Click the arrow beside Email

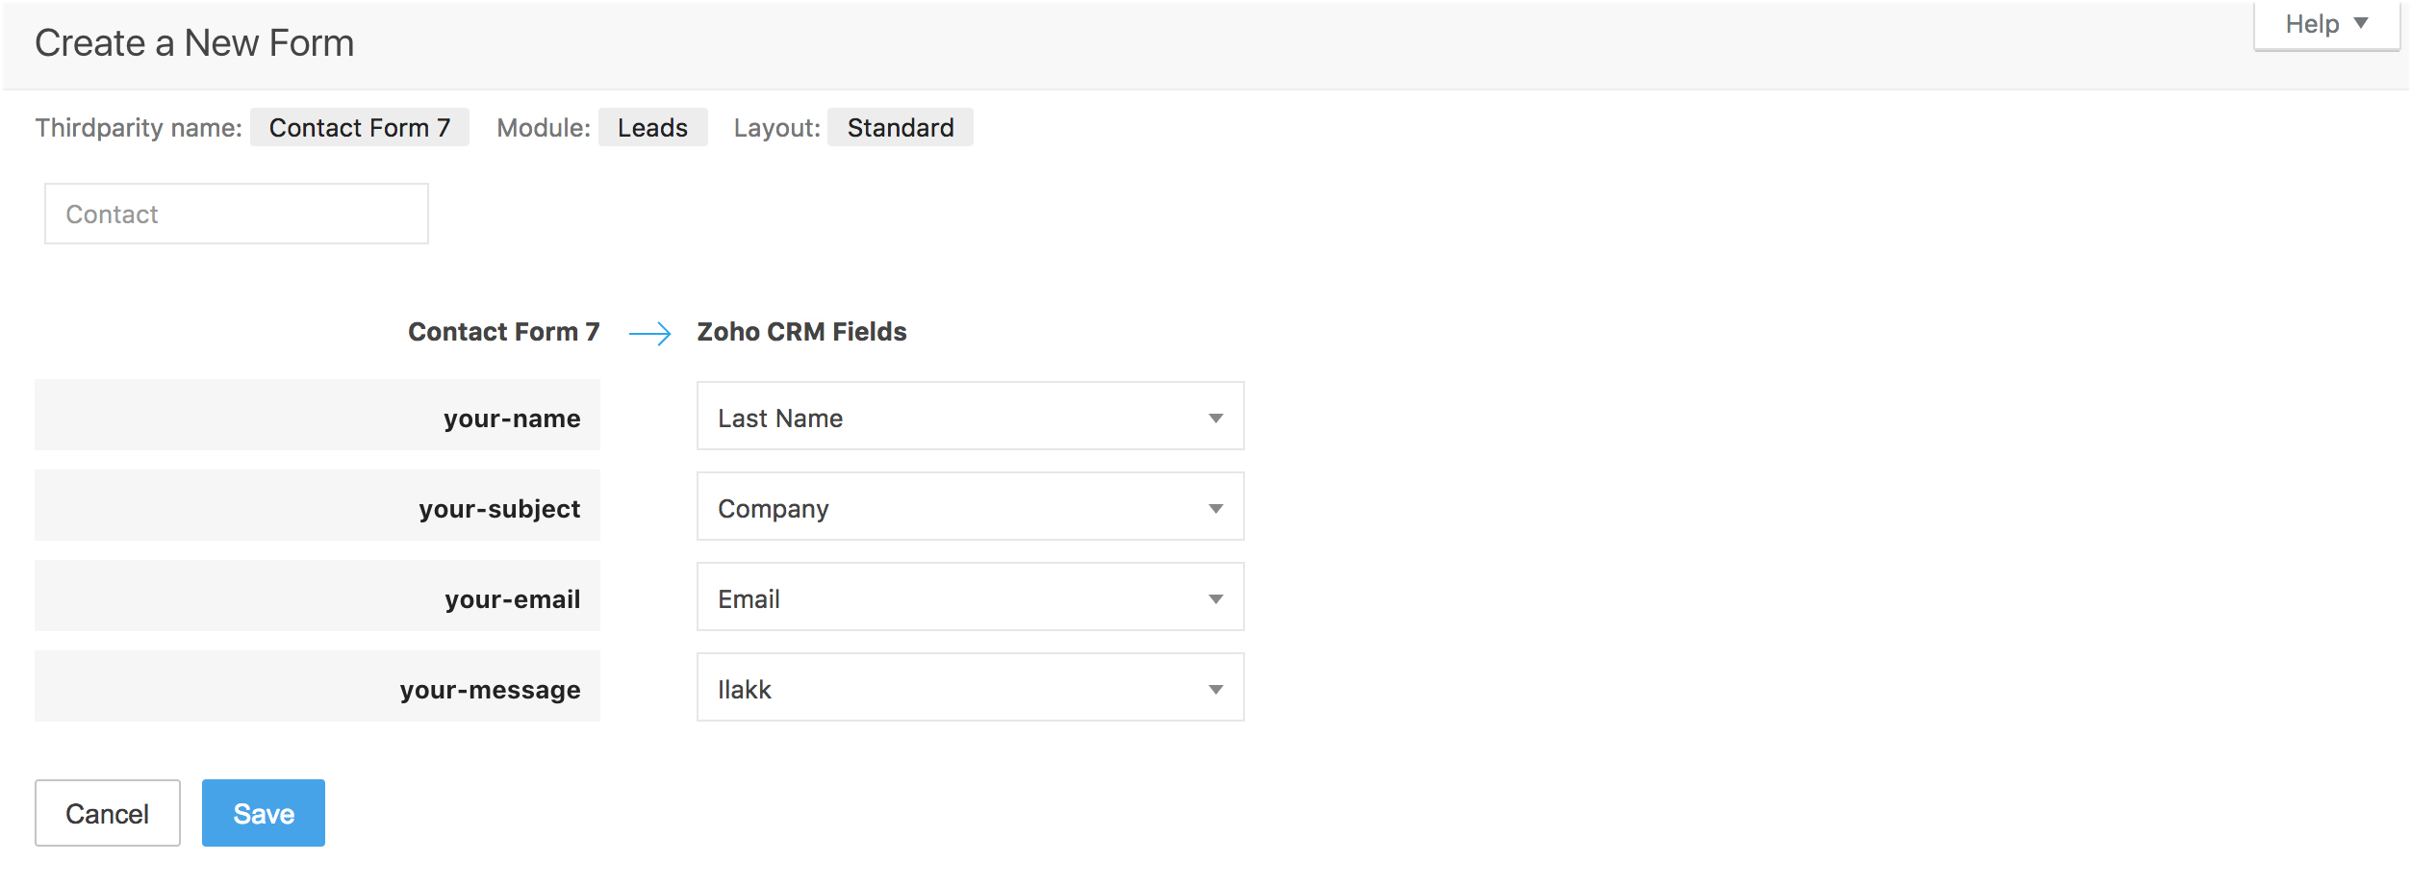pos(1215,598)
